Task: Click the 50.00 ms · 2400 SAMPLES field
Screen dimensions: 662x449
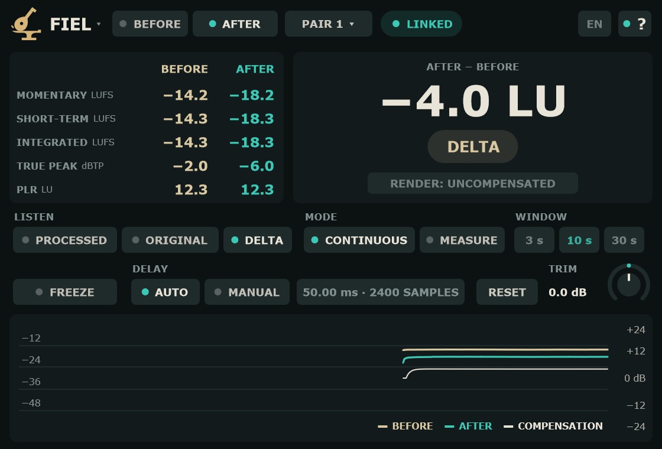Action: point(381,292)
